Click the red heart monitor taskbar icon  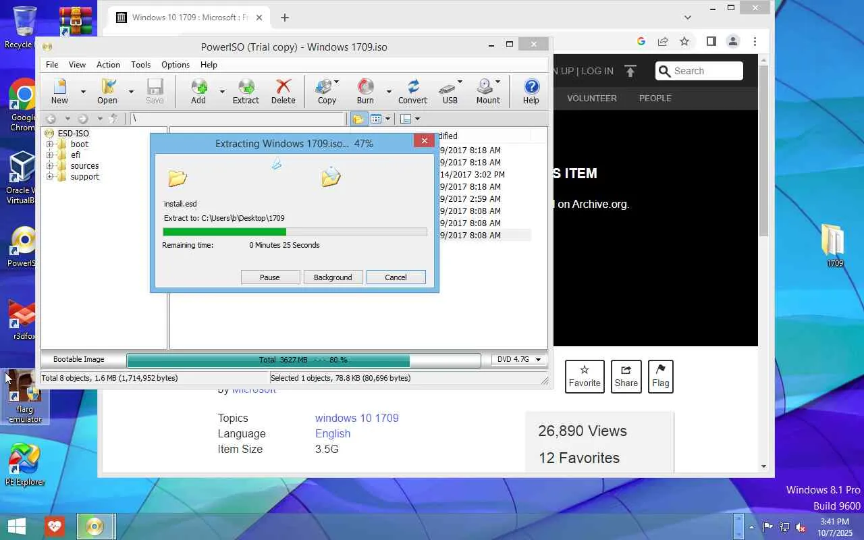[55, 526]
